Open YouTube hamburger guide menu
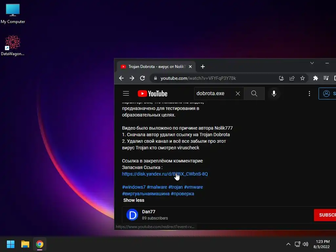This screenshot has height=252, width=336. 126,94
